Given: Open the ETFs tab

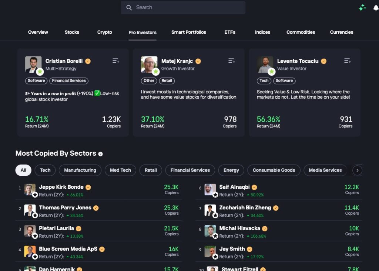Looking at the screenshot, I should [229, 32].
